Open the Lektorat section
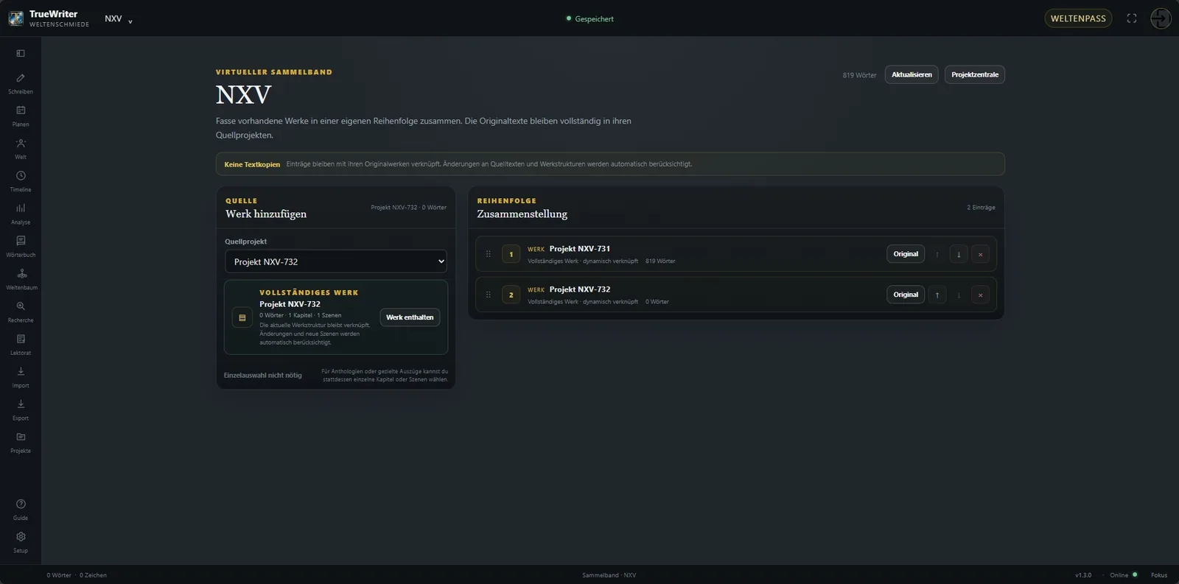Viewport: 1179px width, 584px height. pos(21,344)
